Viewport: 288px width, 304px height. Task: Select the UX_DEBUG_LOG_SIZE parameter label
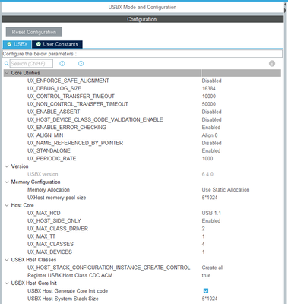[54, 88]
